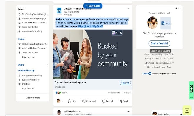
Task: Repost the Small Business post
Action: click(x=107, y=101)
